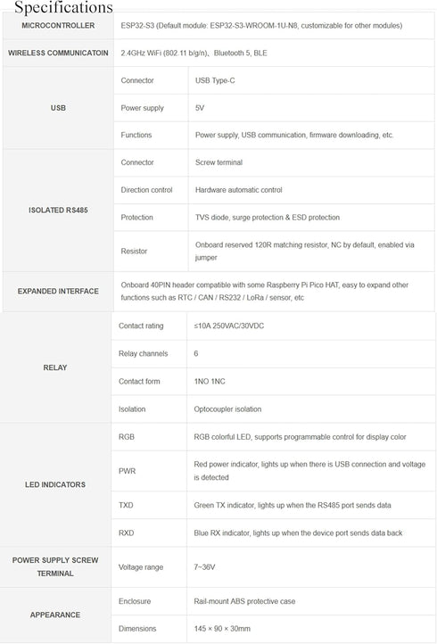Select the Green TX indicator description

(x=293, y=505)
